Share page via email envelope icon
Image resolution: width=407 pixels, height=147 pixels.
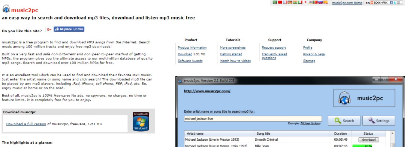(x=398, y=3)
